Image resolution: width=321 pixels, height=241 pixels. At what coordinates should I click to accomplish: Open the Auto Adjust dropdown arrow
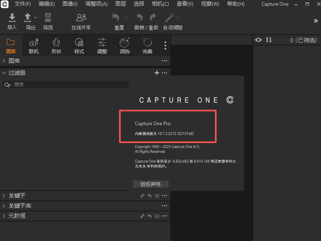pos(178,17)
